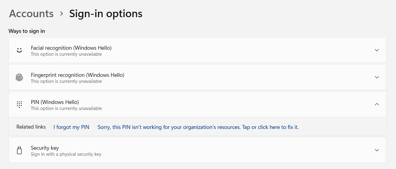The width and height of the screenshot is (396, 169).
Task: Open the "I forgot my PIN" link
Action: [x=71, y=127]
